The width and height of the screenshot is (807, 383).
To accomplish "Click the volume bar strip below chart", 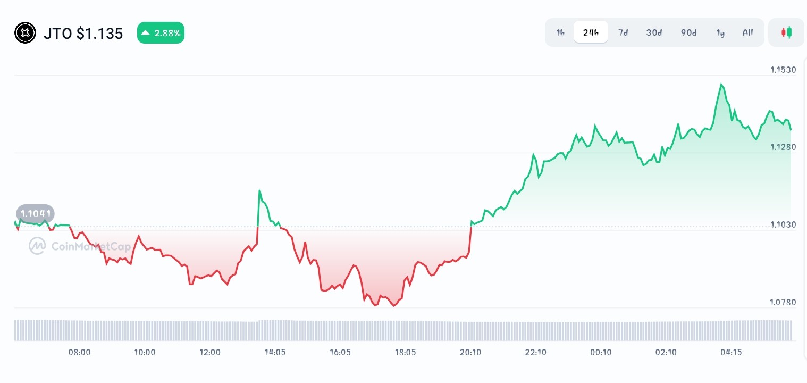I will (404, 330).
